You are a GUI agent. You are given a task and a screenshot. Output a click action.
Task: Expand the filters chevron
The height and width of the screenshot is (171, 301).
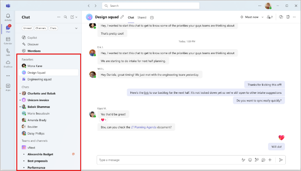pyautogui.click(x=76, y=28)
